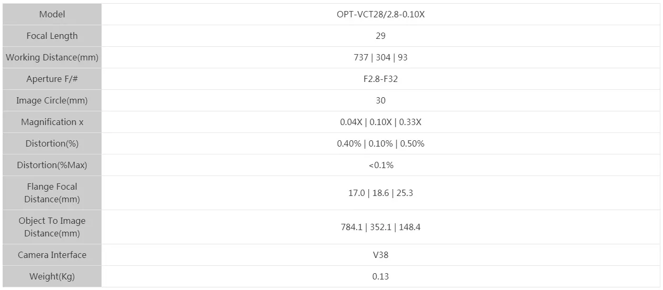Viewport: 663px width, 290px height.
Task: Click the weight value 0.13
Action: point(380,276)
